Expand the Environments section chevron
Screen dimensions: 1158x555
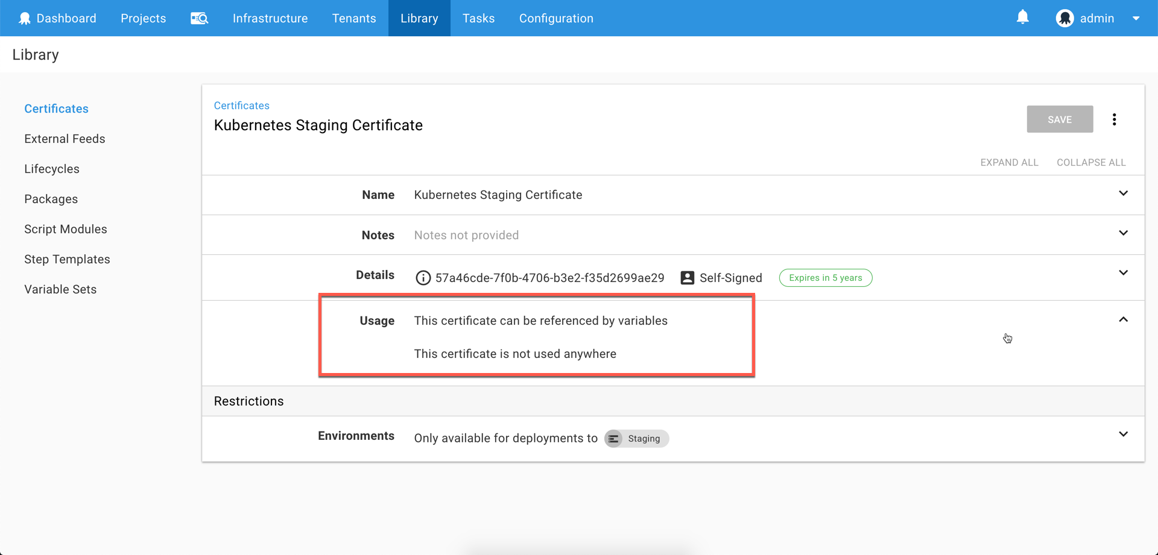[x=1123, y=434]
